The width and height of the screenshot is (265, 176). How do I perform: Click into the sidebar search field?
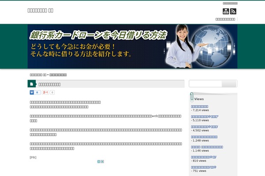[205, 84]
